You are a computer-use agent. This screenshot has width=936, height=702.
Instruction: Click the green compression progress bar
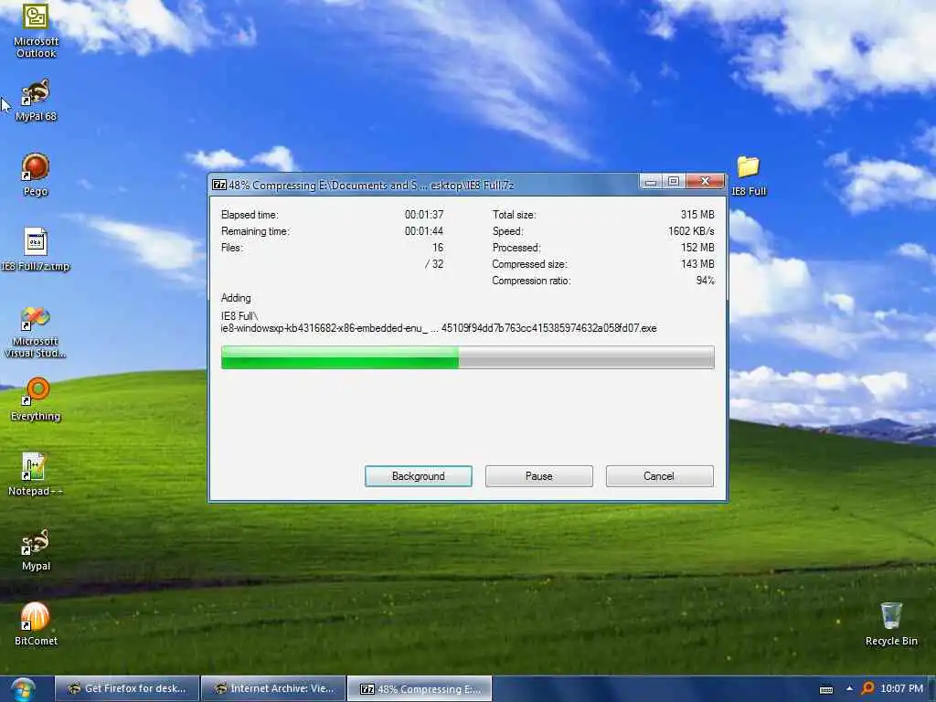[x=467, y=357]
